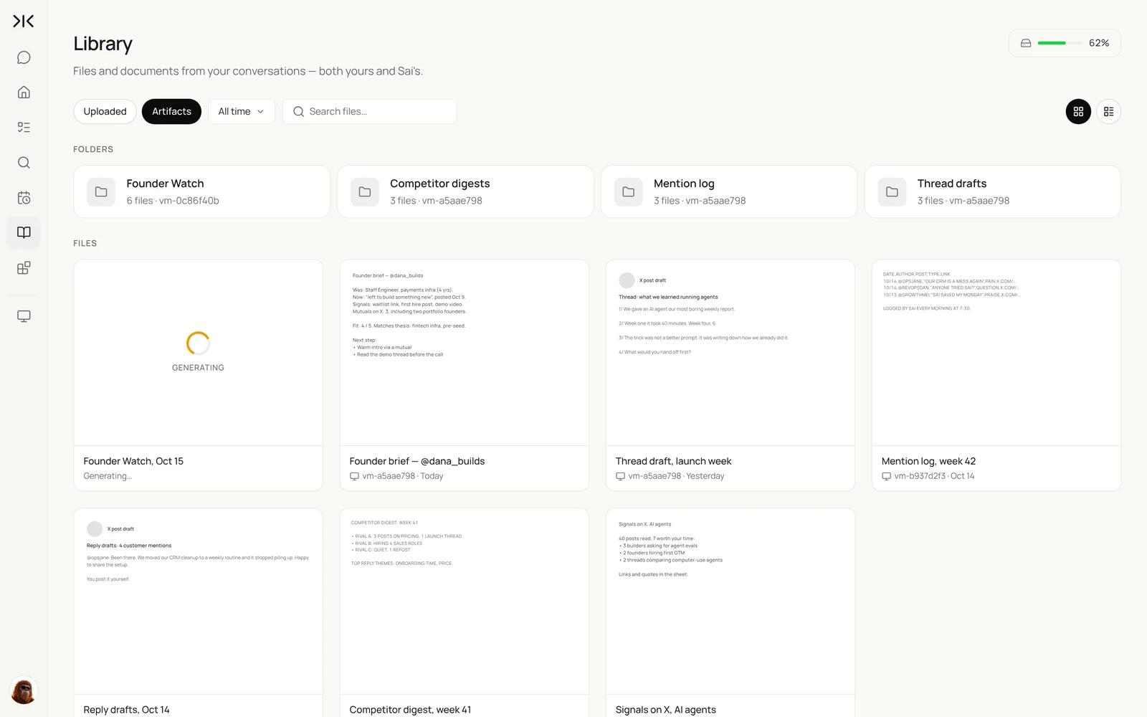Go to the home icon in sidebar
Viewport: 1147px width, 717px height.
click(24, 92)
